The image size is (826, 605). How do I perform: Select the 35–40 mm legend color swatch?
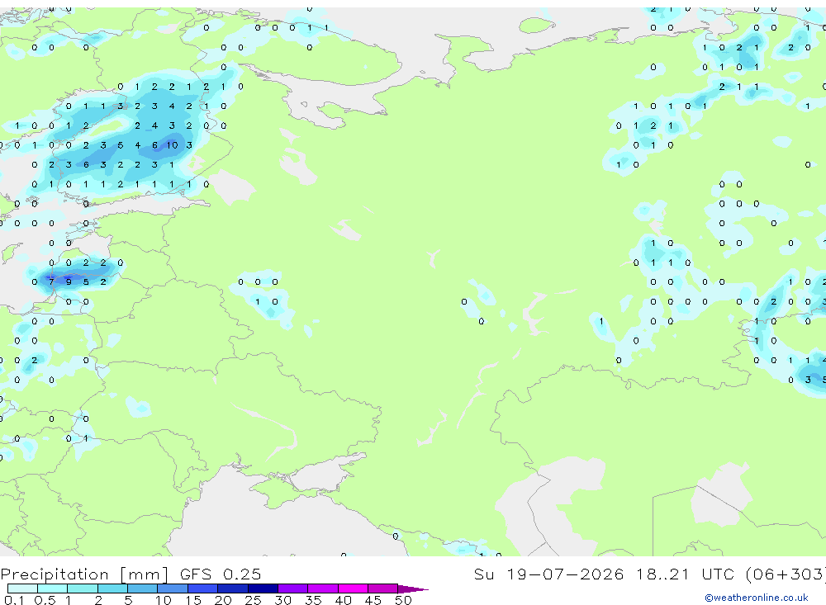[323, 588]
